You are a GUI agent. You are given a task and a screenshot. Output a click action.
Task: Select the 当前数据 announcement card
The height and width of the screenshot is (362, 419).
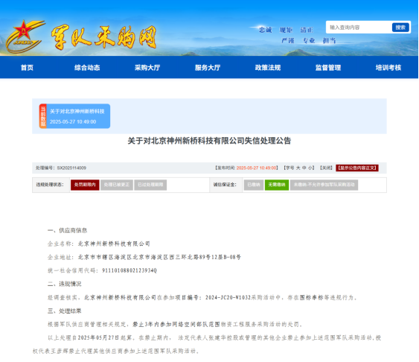[x=74, y=116]
